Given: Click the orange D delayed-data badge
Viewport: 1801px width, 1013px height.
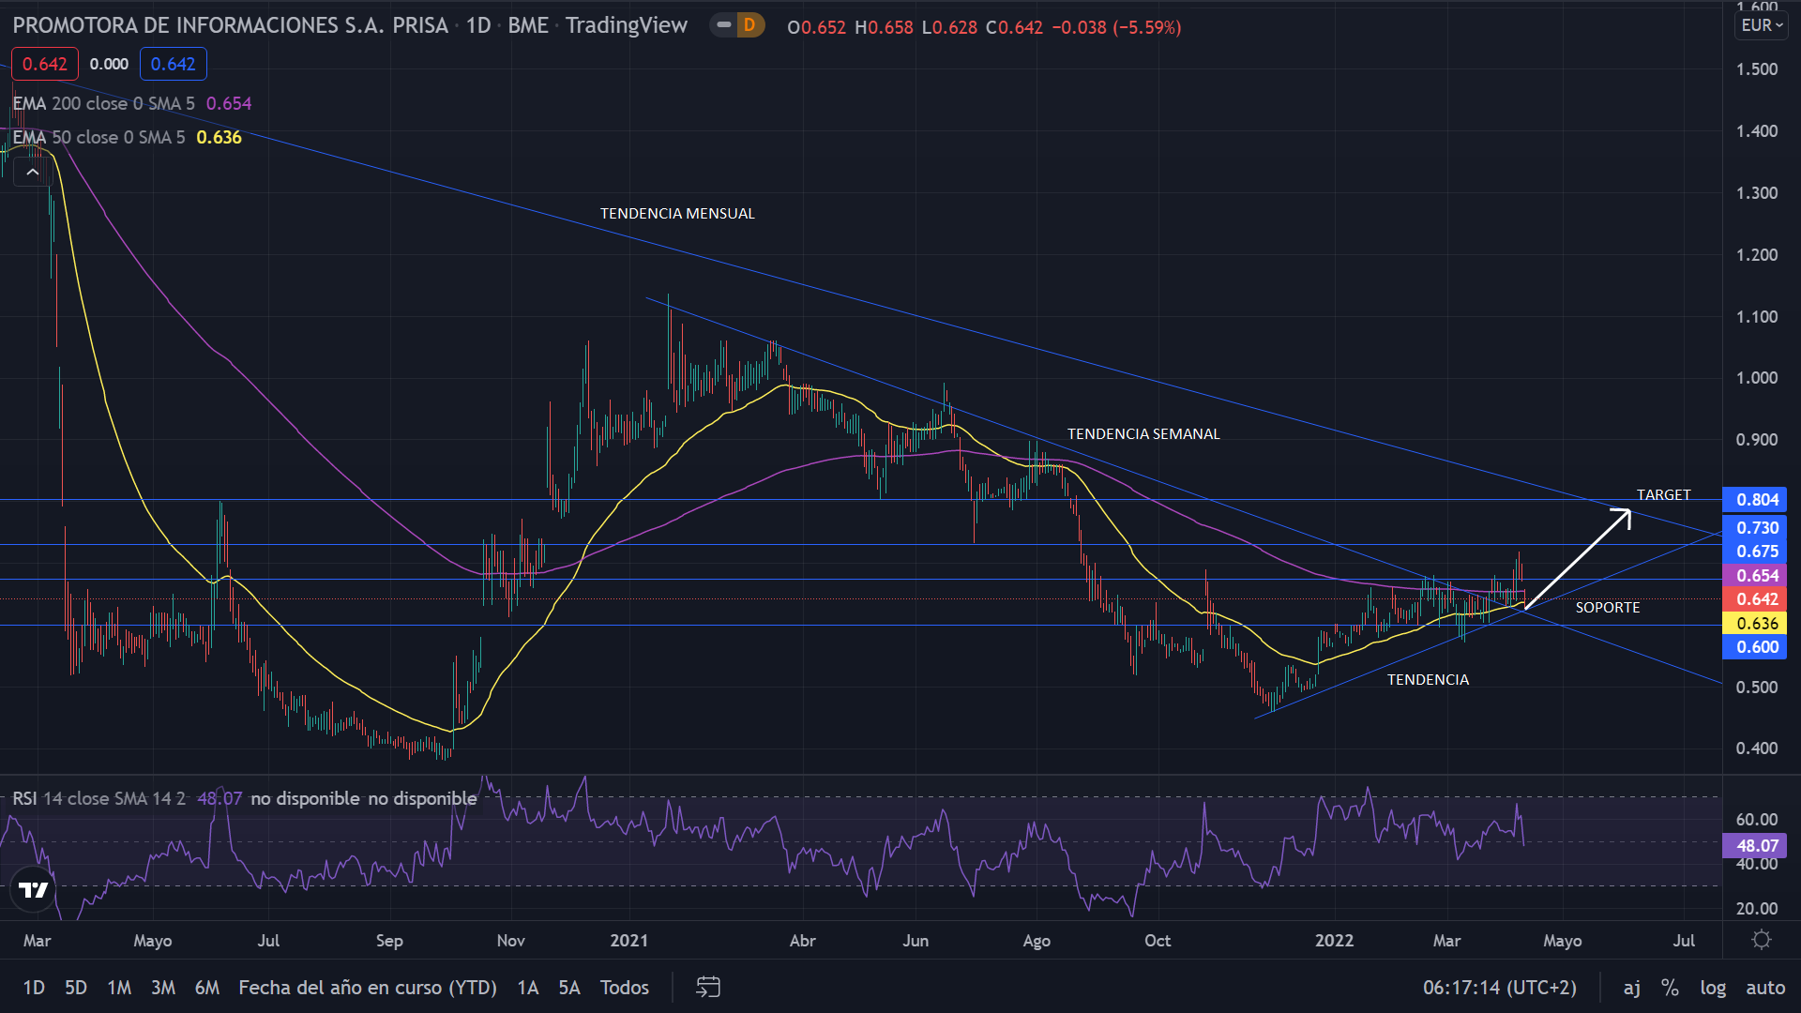Looking at the screenshot, I should pyautogui.click(x=749, y=25).
